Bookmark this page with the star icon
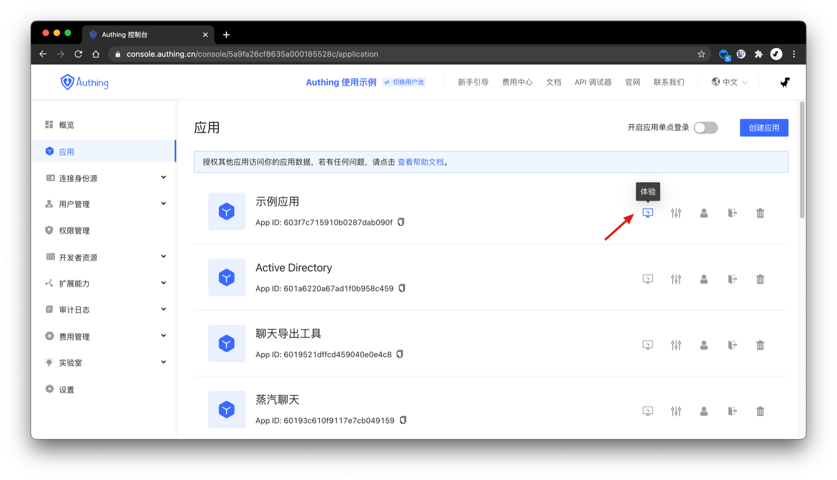837x480 pixels. coord(701,54)
